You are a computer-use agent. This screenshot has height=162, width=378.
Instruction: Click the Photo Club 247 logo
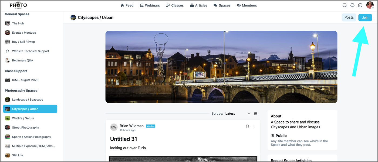click(18, 5)
